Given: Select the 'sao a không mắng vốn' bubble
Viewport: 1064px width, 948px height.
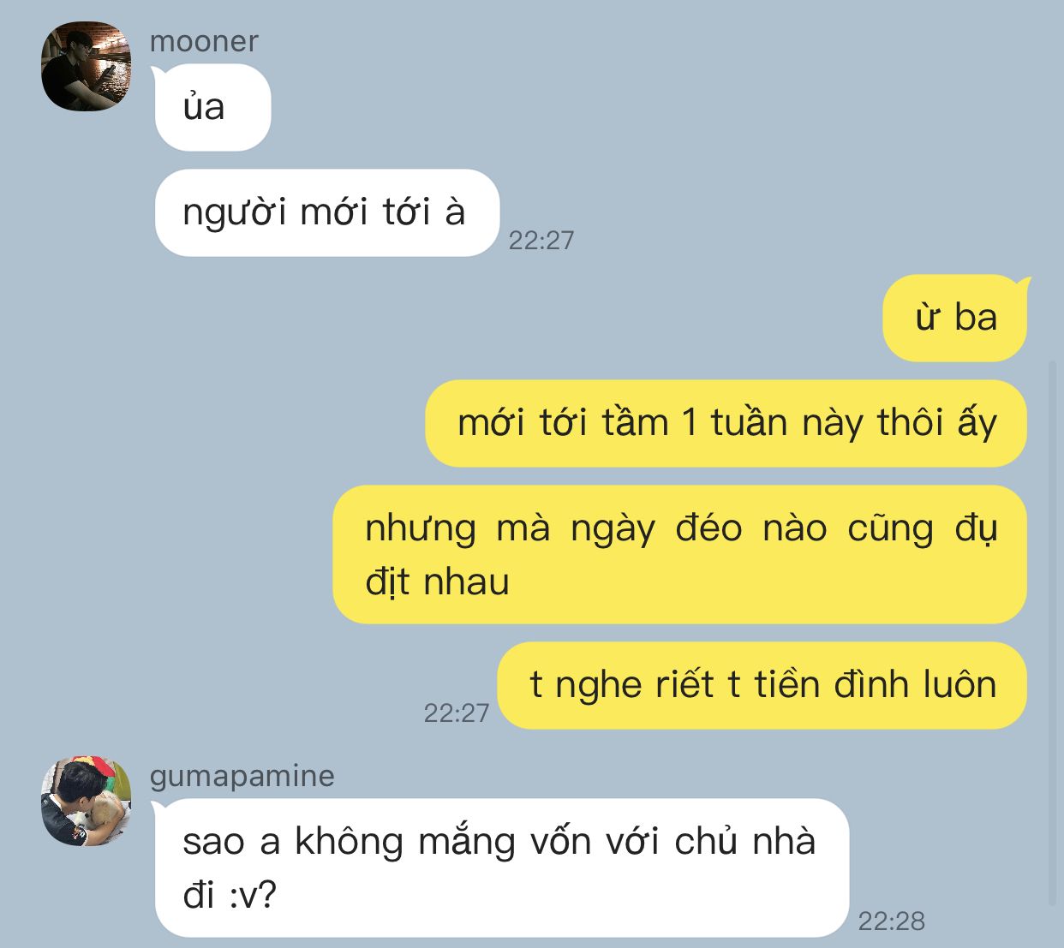Looking at the screenshot, I should 501,868.
